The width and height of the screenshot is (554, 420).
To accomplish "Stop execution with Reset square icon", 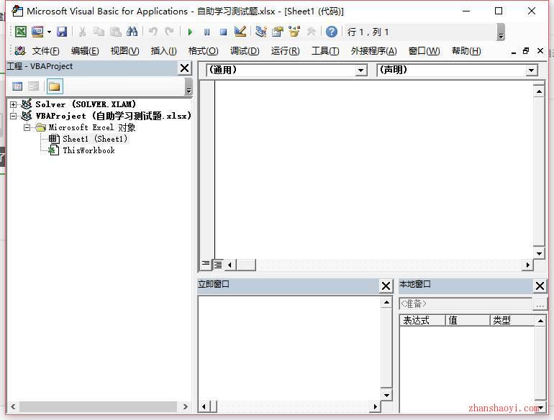I will tap(223, 32).
